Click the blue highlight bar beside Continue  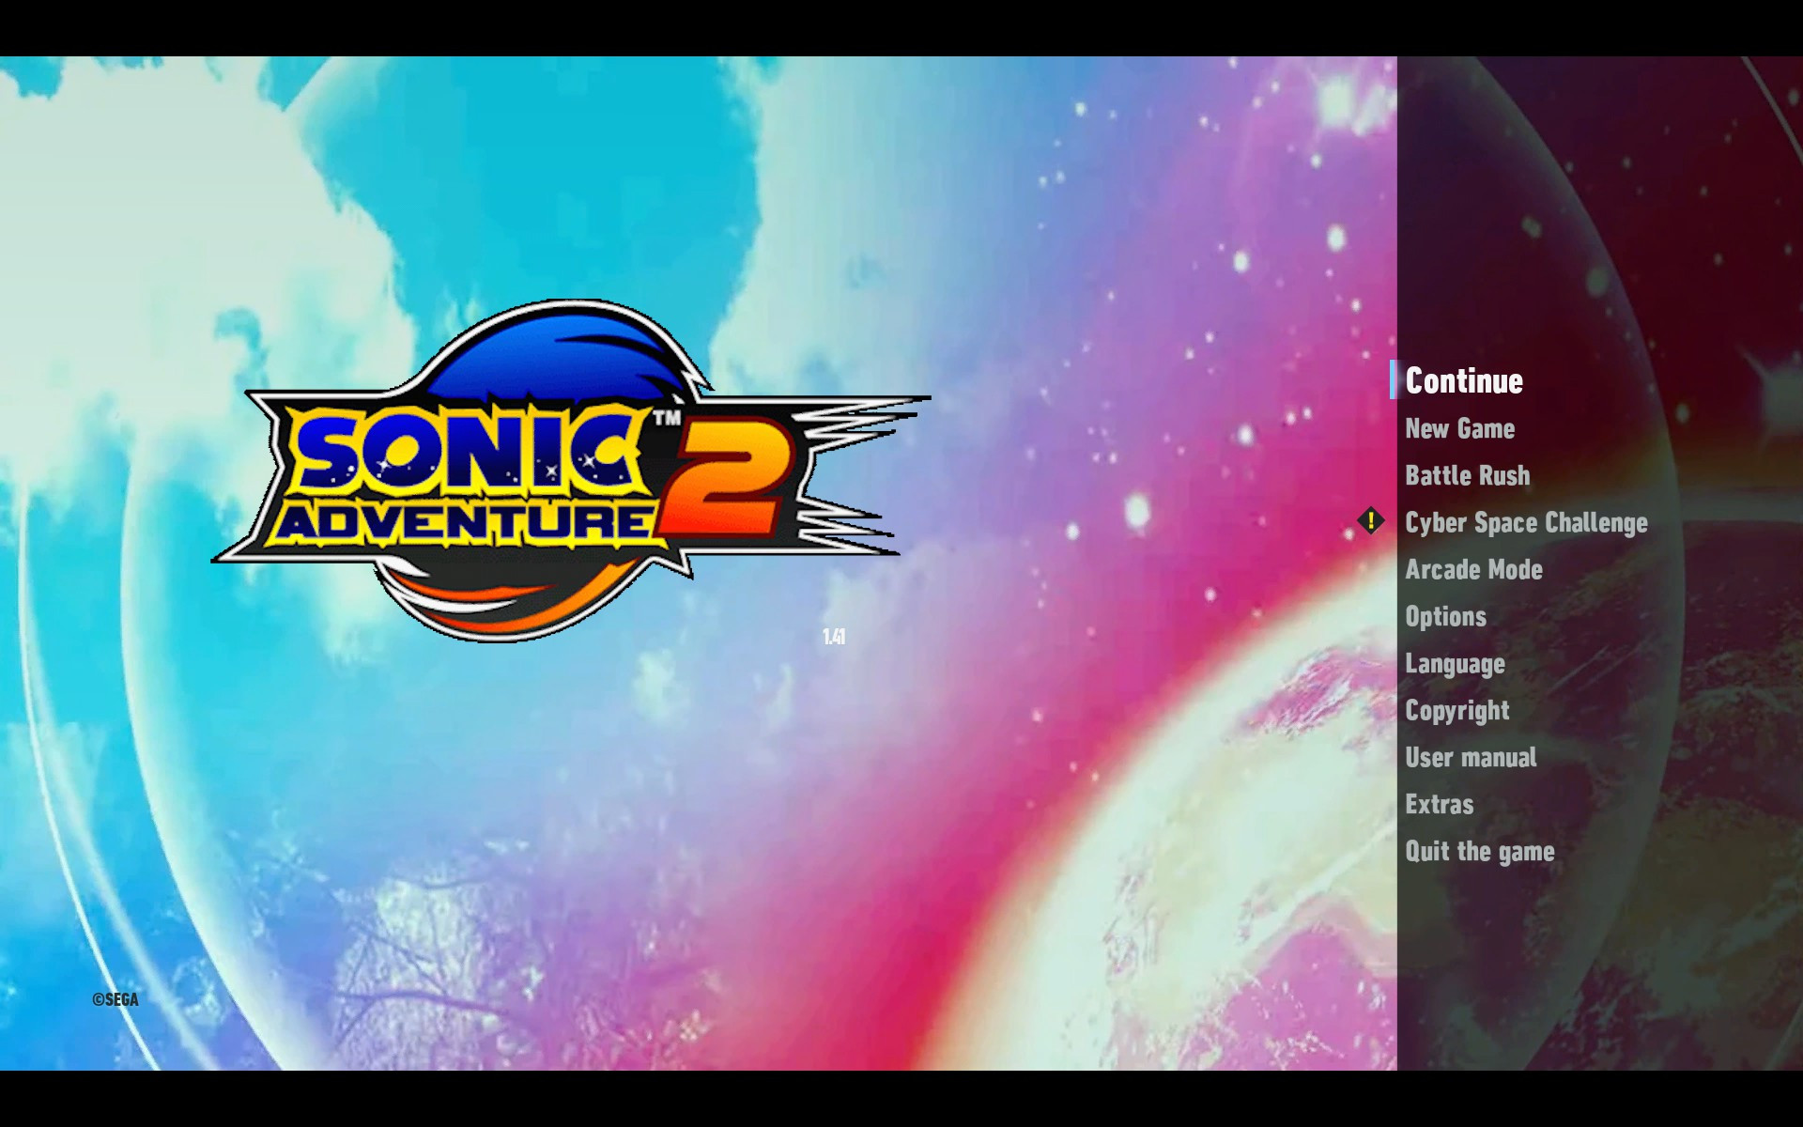pyautogui.click(x=1394, y=381)
